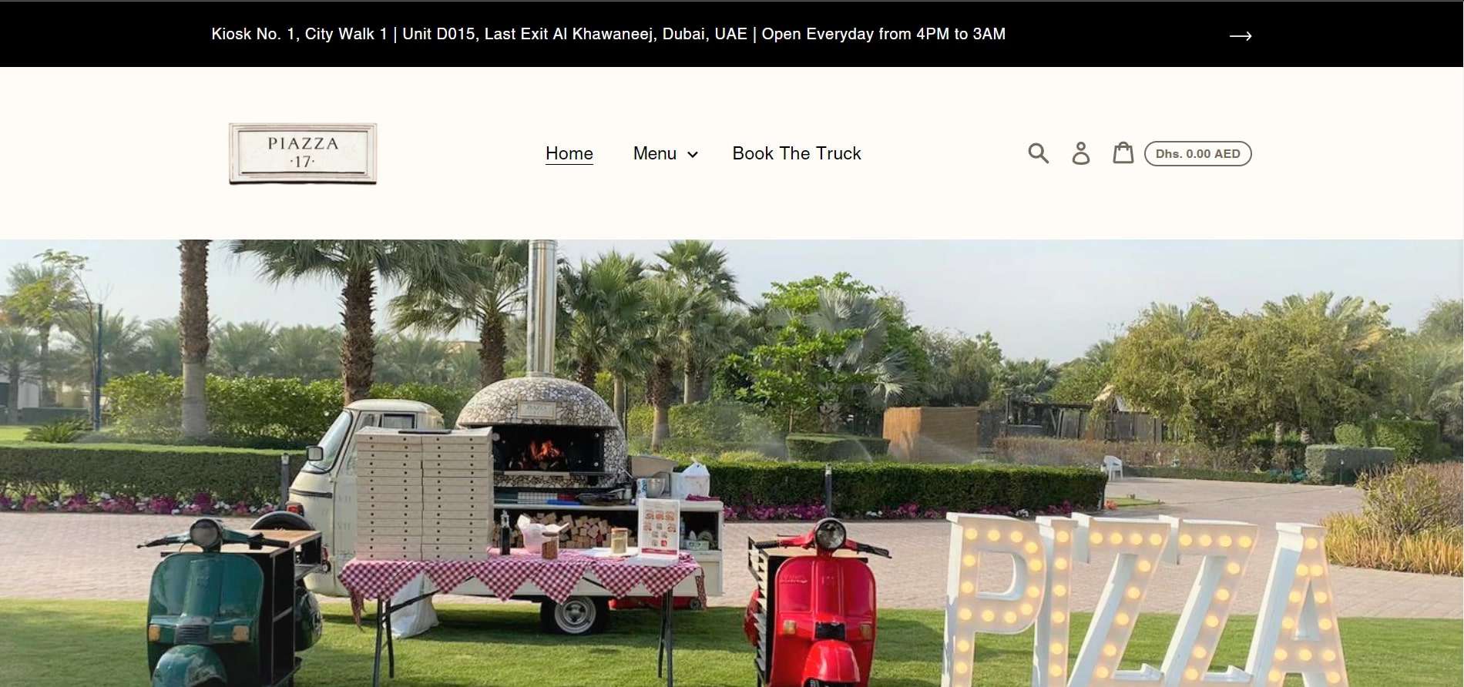The height and width of the screenshot is (687, 1464).
Task: Click the Piazza 17 logo
Action: 303,153
